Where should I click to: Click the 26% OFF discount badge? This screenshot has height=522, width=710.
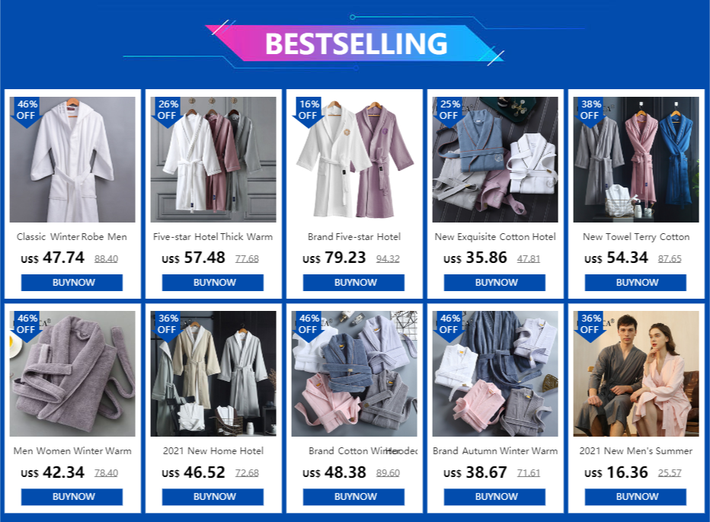[x=168, y=111]
